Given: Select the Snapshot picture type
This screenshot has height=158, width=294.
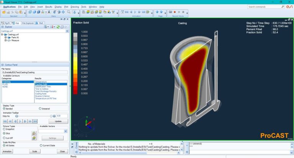Looking at the screenshot, I should point(4,129).
